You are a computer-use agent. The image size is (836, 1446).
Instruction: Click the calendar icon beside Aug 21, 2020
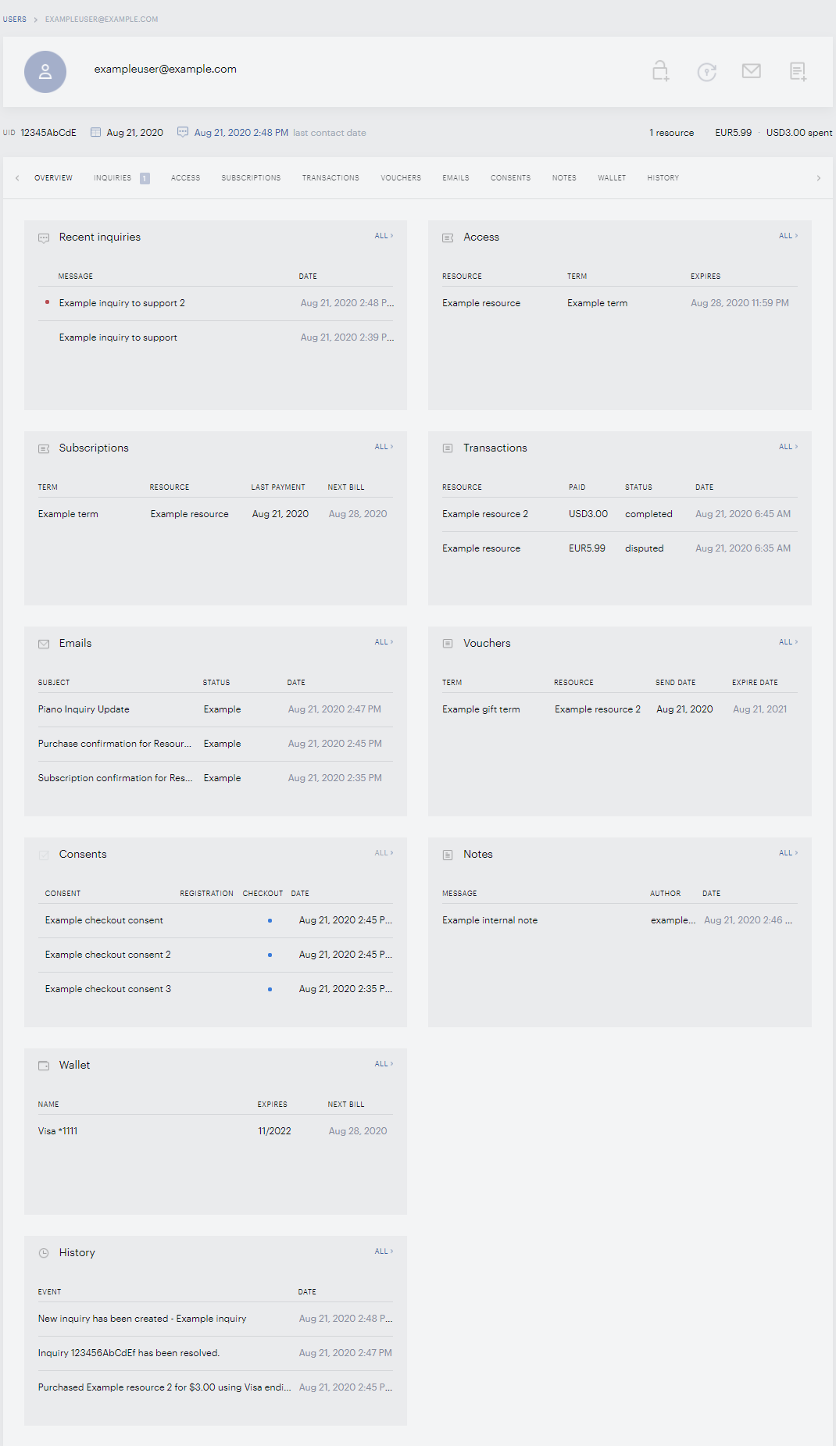95,132
